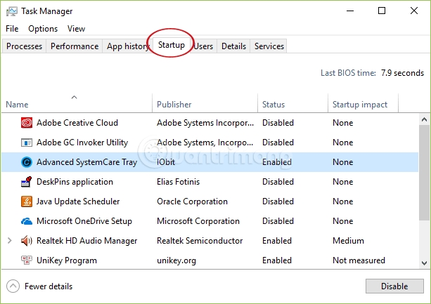
Task: Click the Realtek HD Audio Manager speaker icon
Action: (27, 241)
